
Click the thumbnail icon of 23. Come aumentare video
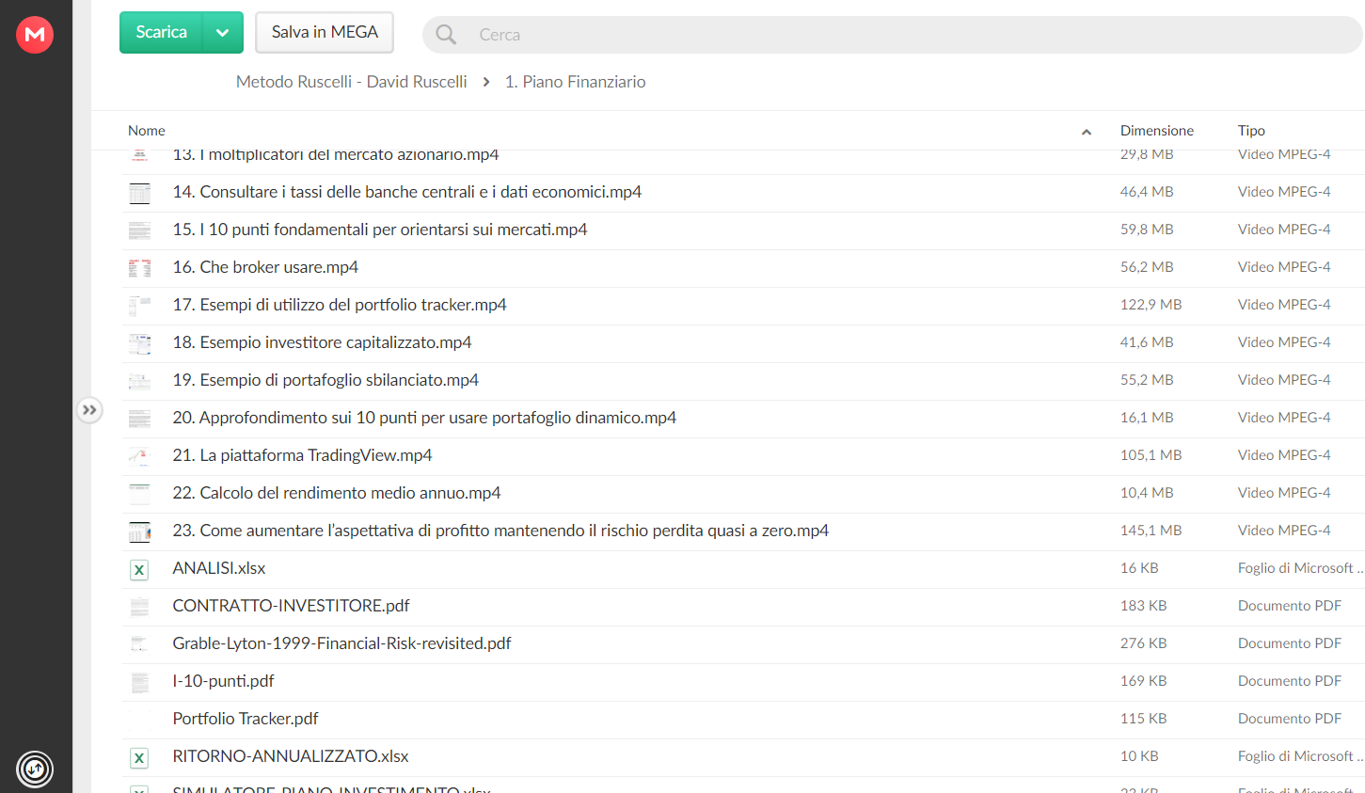(x=139, y=531)
